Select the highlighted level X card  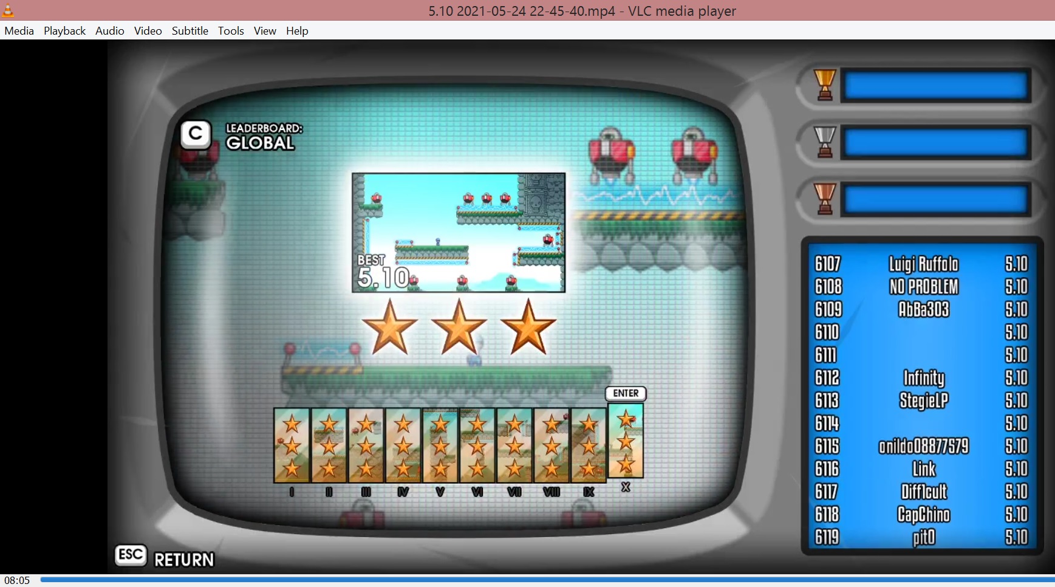pyautogui.click(x=626, y=441)
